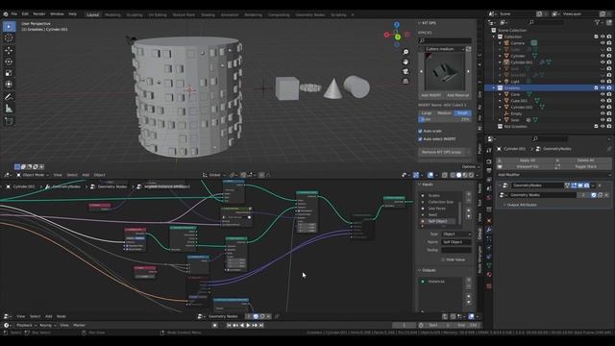This screenshot has height=346, width=615.
Task: Switch to the Shading workspace tab
Action: point(208,15)
